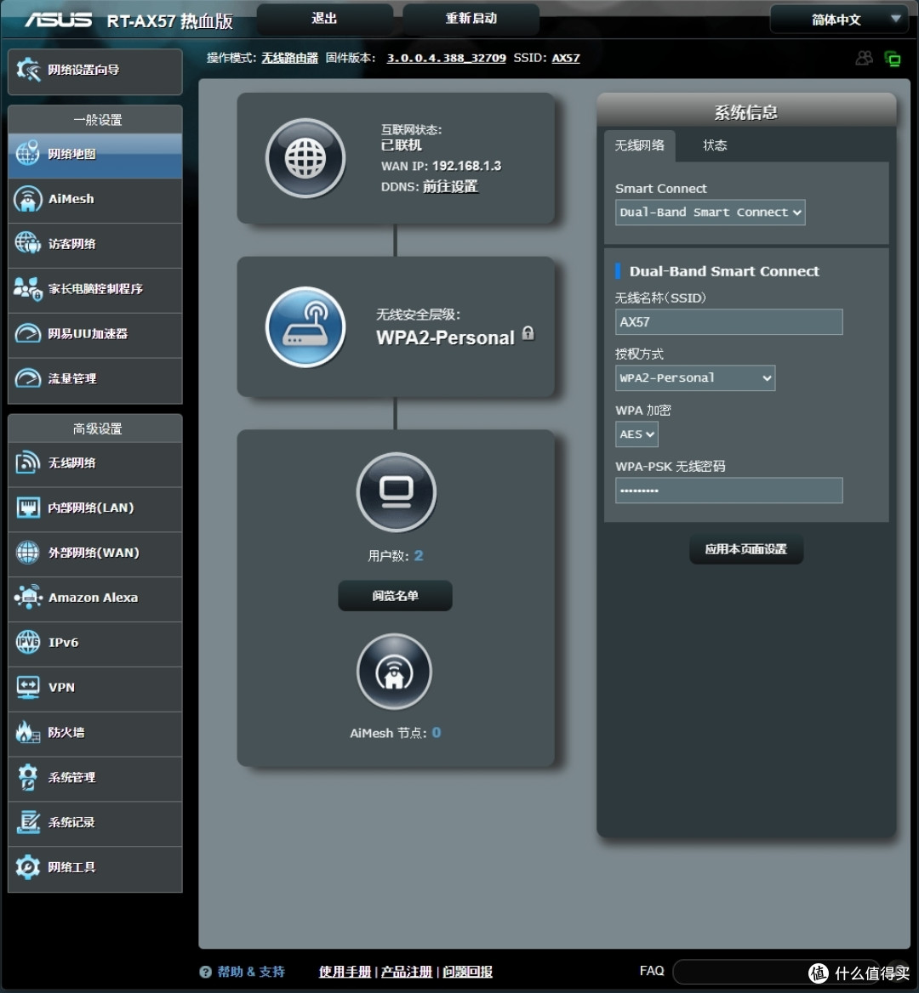Open the 使用手册 link in footer
The width and height of the screenshot is (919, 993).
(x=345, y=972)
